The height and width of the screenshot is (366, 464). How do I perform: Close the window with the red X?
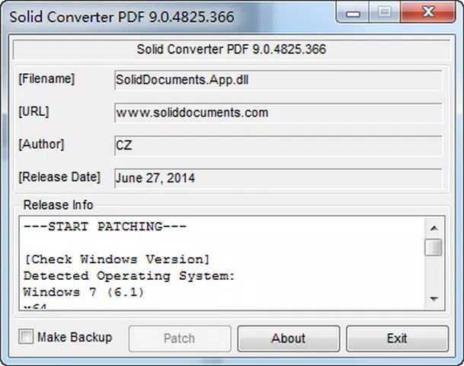click(x=428, y=12)
